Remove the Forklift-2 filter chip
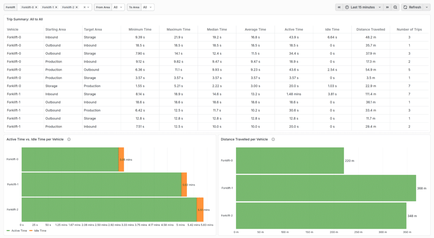This screenshot has height=238, width=434. coord(77,8)
